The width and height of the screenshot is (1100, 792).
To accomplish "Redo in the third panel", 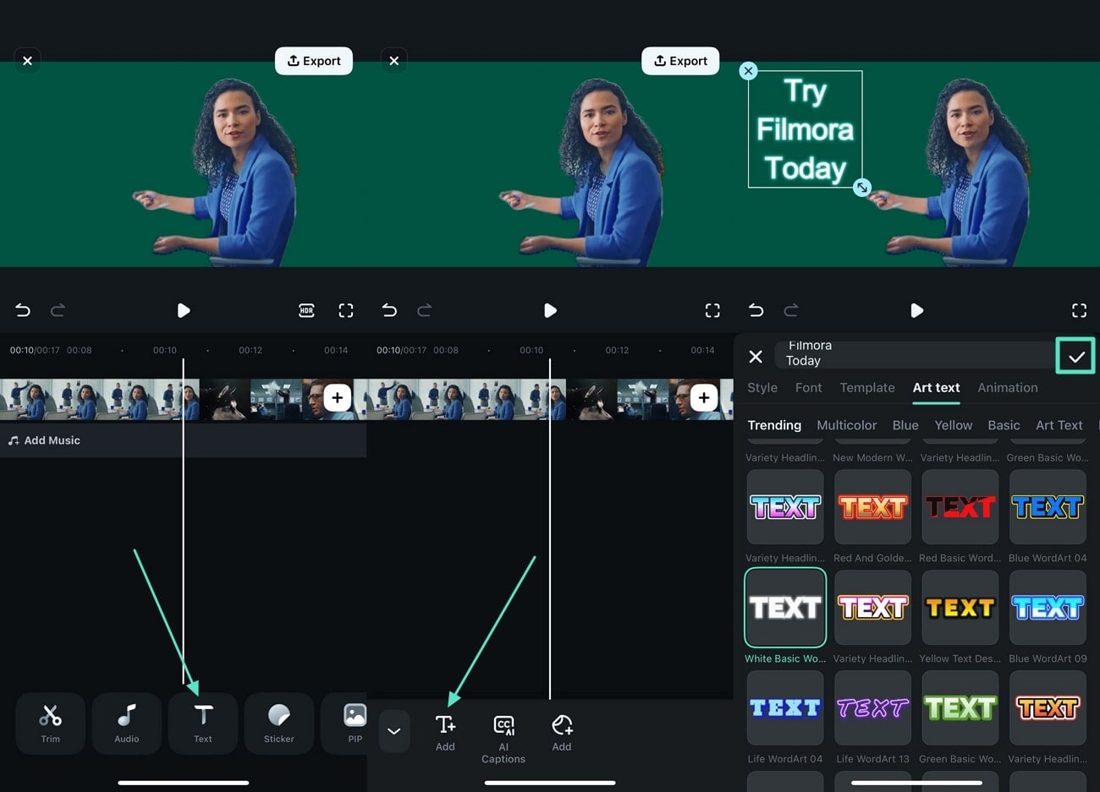I will coord(790,310).
